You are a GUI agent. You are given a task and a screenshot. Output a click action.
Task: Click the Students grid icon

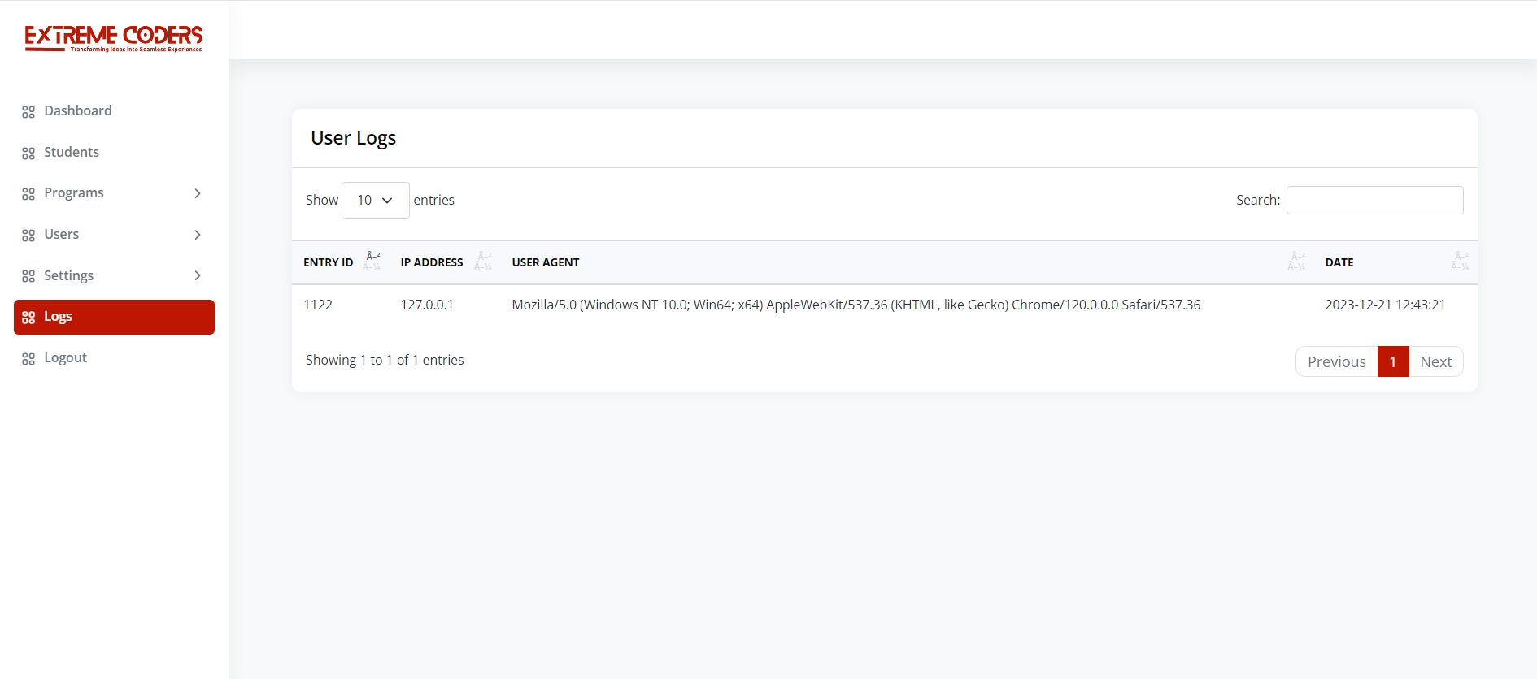click(x=28, y=154)
